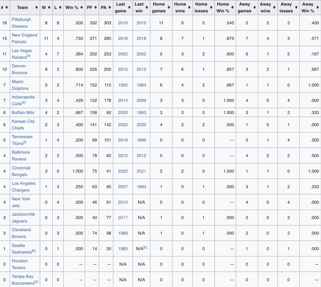Open the Los Angeles Chargers link
The image size is (321, 287).
pyautogui.click(x=23, y=187)
